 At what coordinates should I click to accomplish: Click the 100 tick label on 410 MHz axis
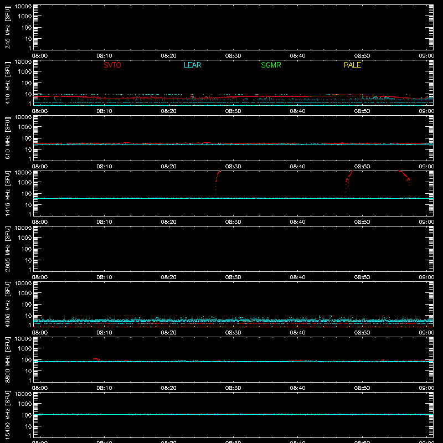(27, 83)
